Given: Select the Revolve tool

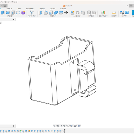Looking at the screenshot, I should (x=8, y=12).
